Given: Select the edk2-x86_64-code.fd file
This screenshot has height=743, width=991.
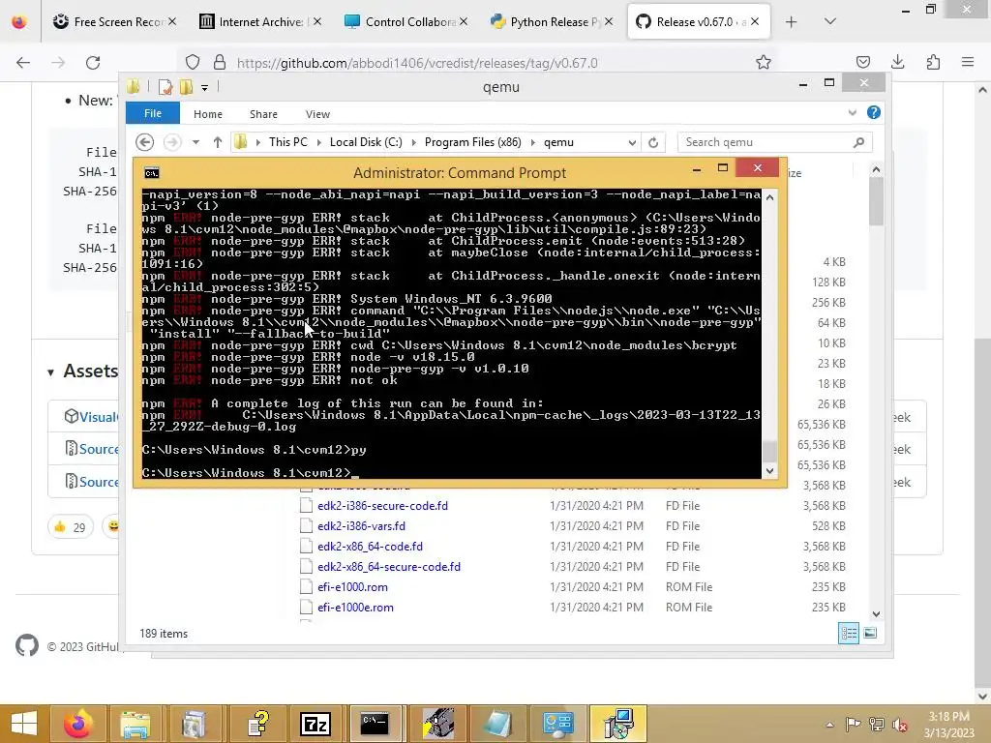Looking at the screenshot, I should [x=370, y=546].
